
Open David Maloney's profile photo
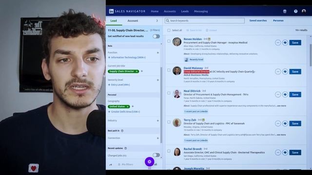[176, 70]
